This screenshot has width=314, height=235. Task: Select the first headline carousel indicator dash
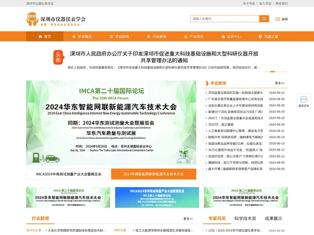click(x=267, y=71)
